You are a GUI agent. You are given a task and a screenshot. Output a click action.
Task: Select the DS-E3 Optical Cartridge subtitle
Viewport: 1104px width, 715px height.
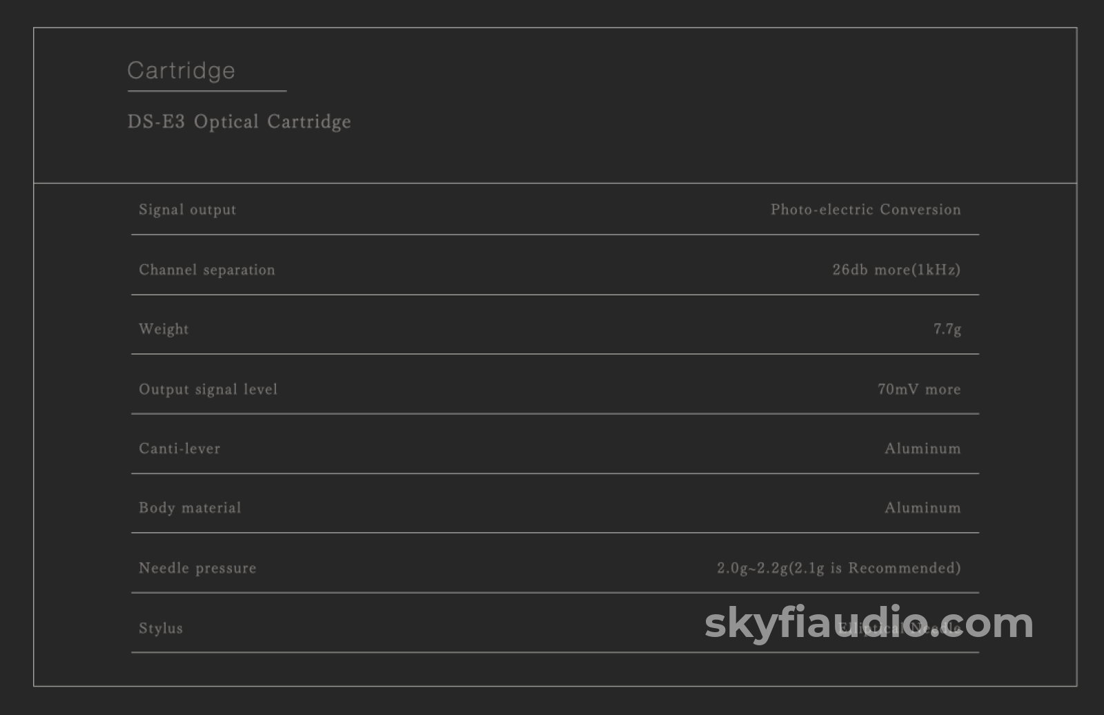[x=239, y=121]
